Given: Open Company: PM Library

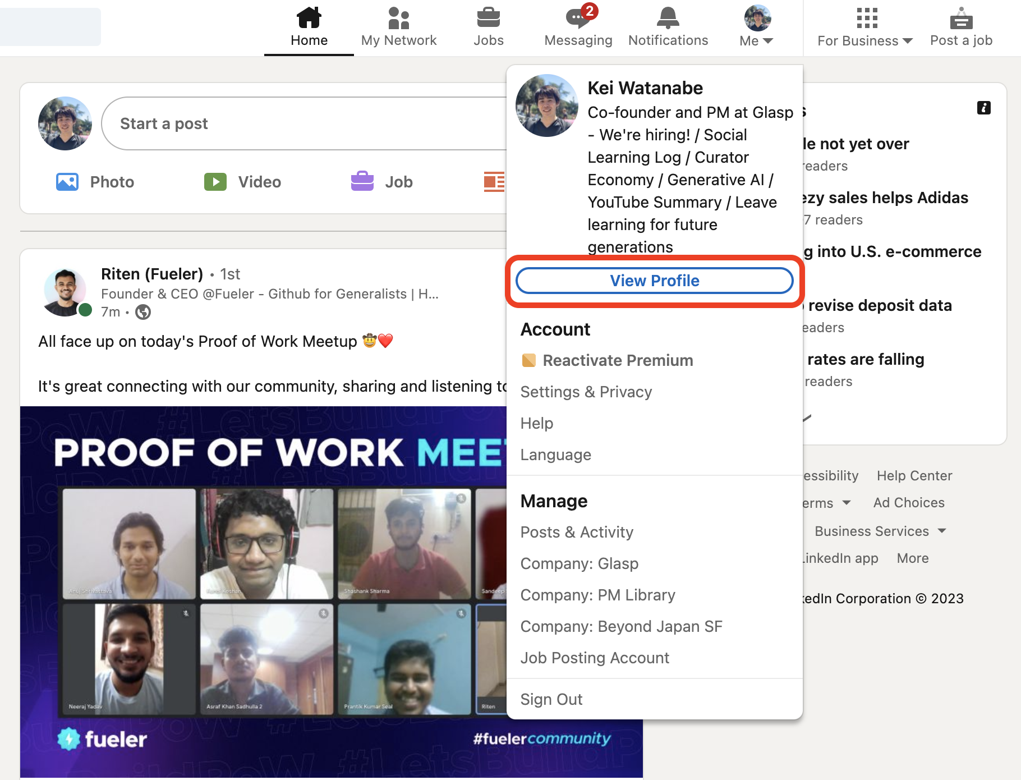Looking at the screenshot, I should (x=598, y=595).
